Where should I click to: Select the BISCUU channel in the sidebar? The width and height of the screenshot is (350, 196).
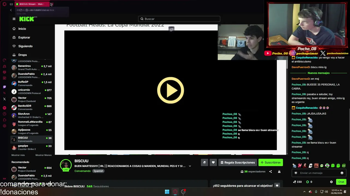click(x=31, y=139)
